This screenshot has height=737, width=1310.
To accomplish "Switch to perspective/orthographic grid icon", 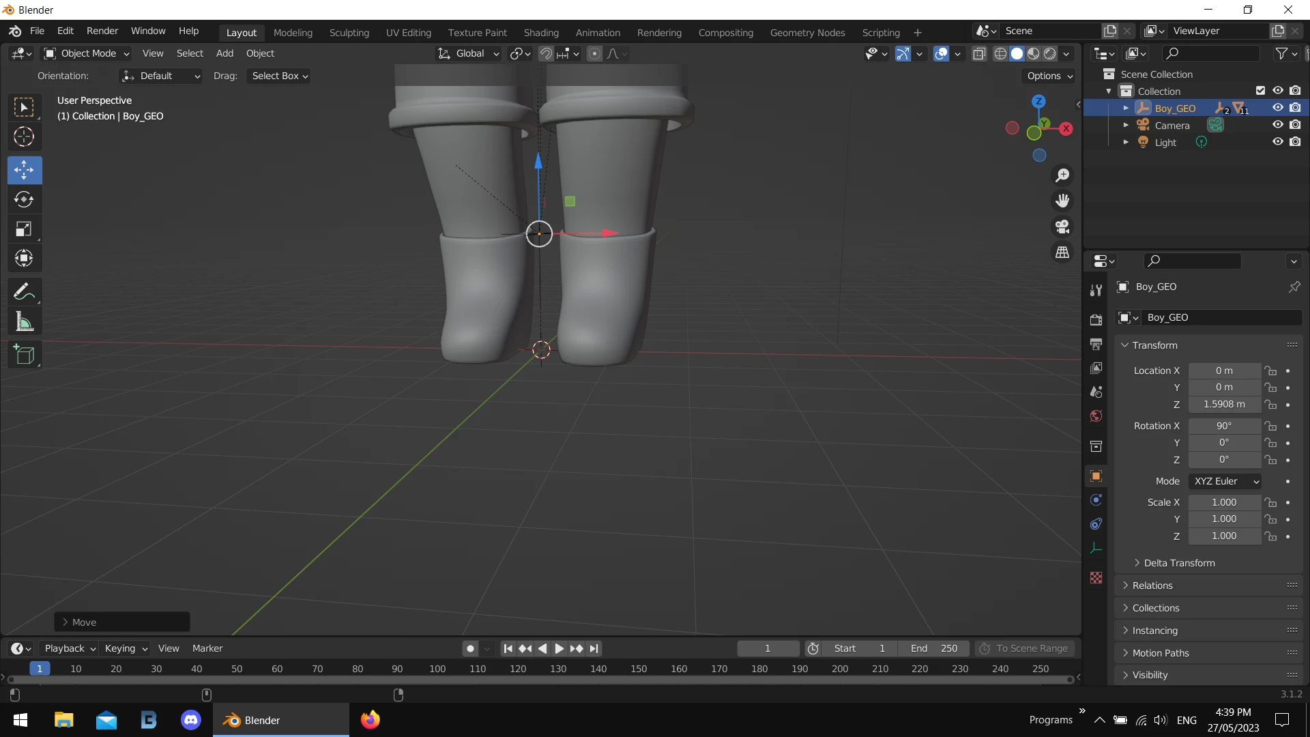I will [x=1062, y=252].
